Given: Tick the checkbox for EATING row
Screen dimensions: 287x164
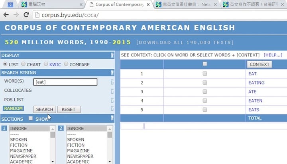Looking at the screenshot, I should coord(204,83).
